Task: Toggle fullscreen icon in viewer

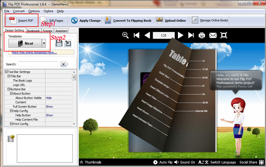Action: click(x=223, y=35)
